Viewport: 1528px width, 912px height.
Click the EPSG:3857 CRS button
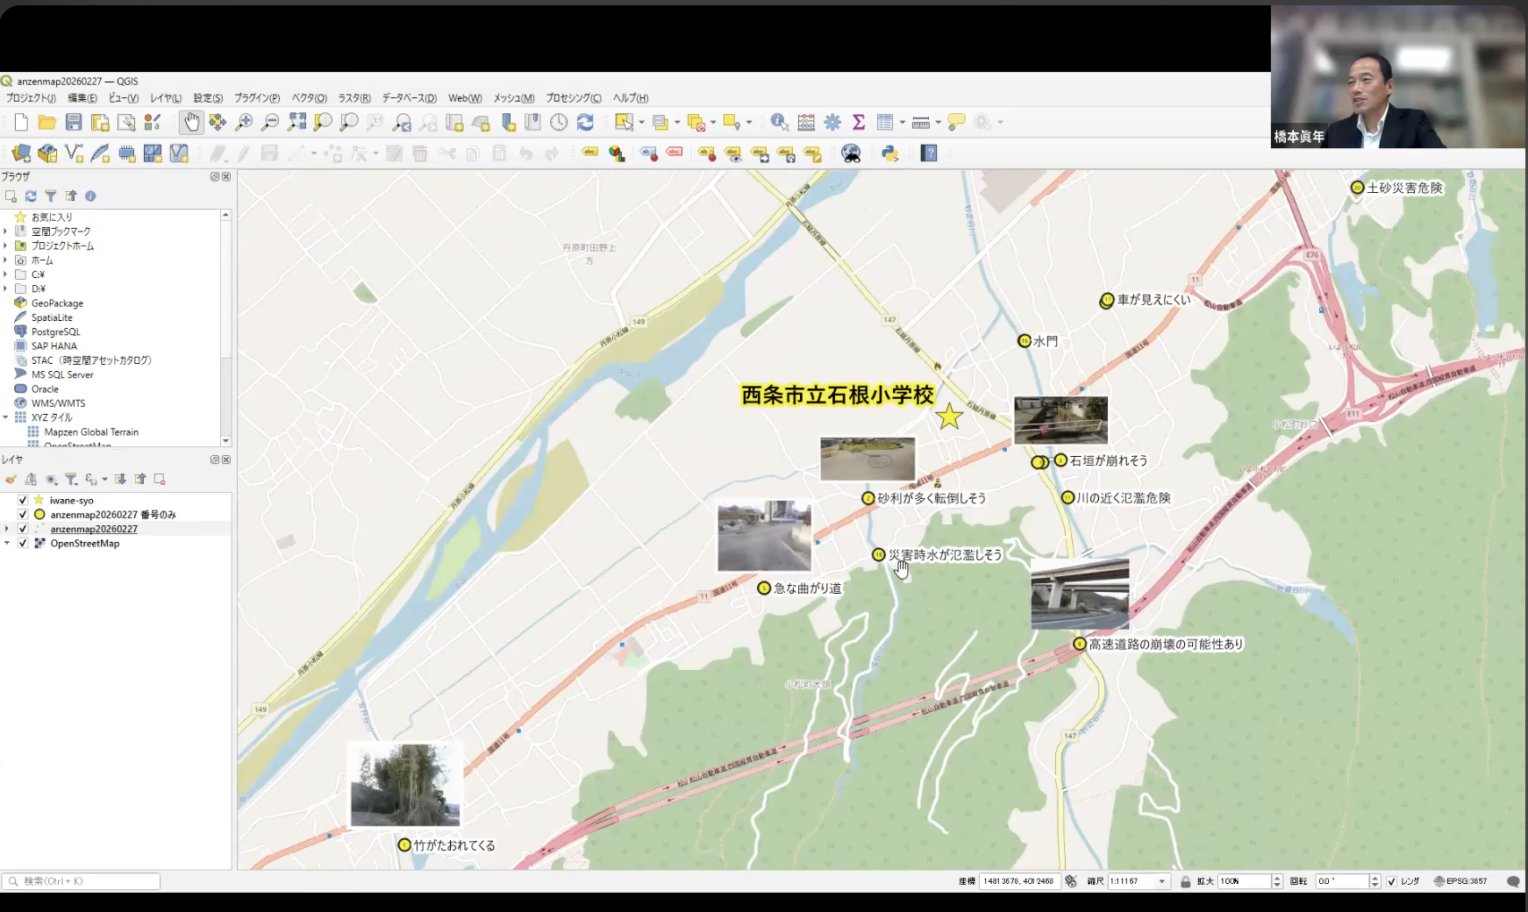point(1460,881)
